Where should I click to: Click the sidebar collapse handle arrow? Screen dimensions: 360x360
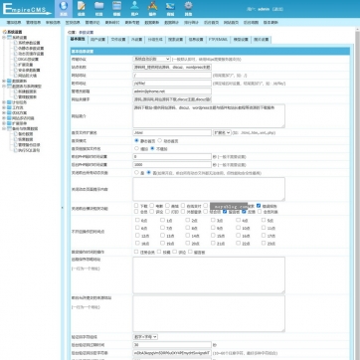[x=62, y=208]
